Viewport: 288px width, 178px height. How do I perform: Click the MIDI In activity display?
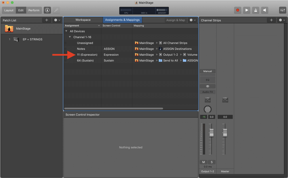coord(144,11)
